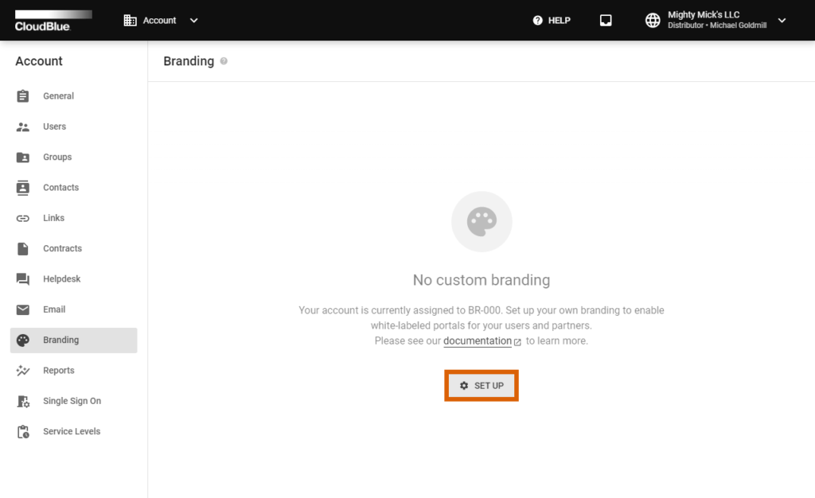Click the Helpdesk chat bubble icon

pyautogui.click(x=23, y=279)
